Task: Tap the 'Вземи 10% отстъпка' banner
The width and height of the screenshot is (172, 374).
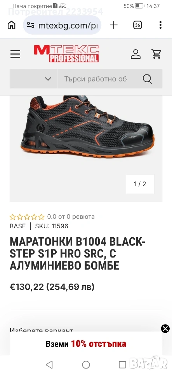Action: (x=86, y=344)
